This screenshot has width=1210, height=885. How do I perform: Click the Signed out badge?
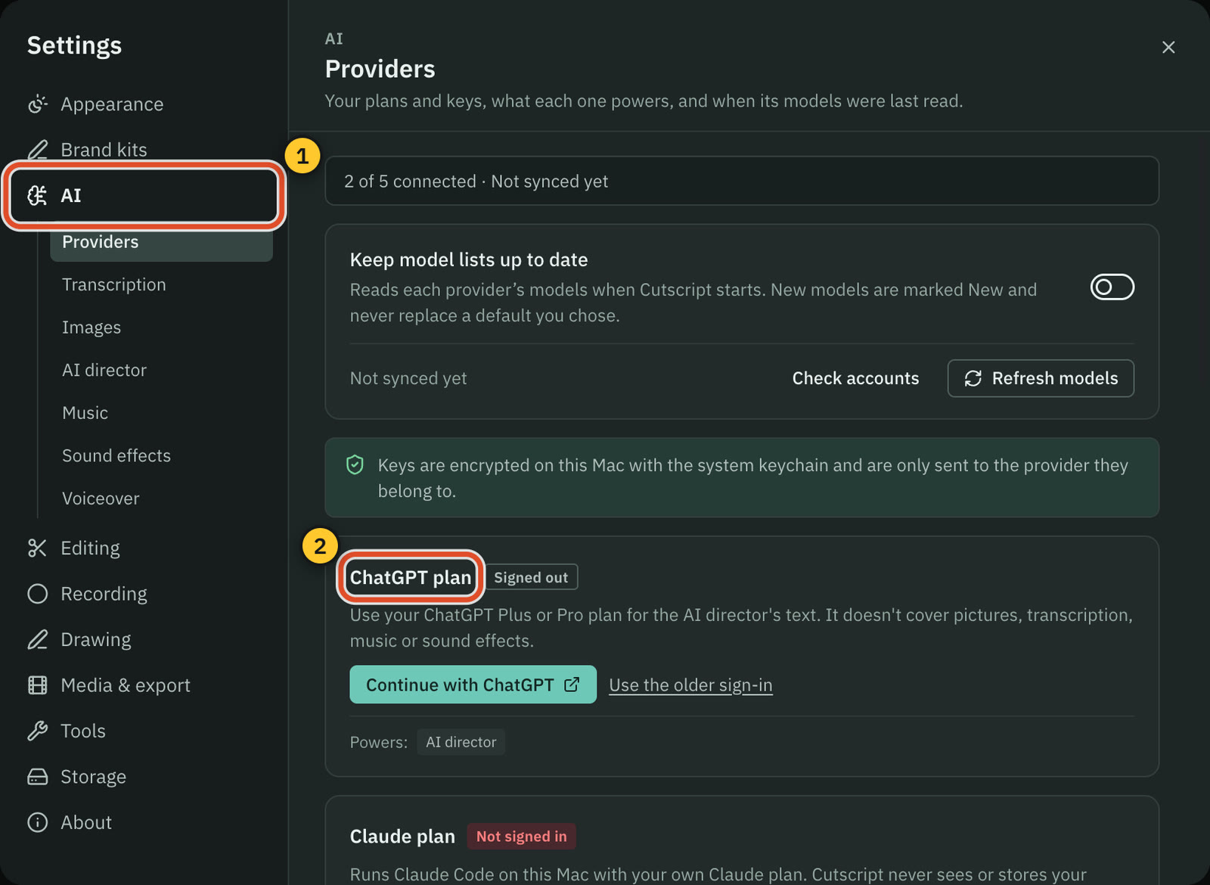click(x=531, y=577)
